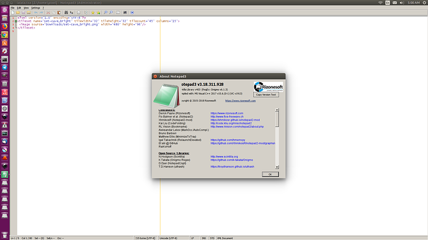The image size is (428, 240).
Task: Open the ? help menu
Action: pos(43,8)
